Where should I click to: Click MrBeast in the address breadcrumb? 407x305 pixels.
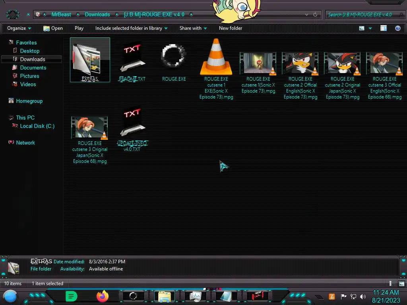pos(61,15)
